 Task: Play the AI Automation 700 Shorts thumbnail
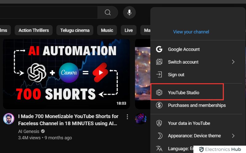[66, 74]
